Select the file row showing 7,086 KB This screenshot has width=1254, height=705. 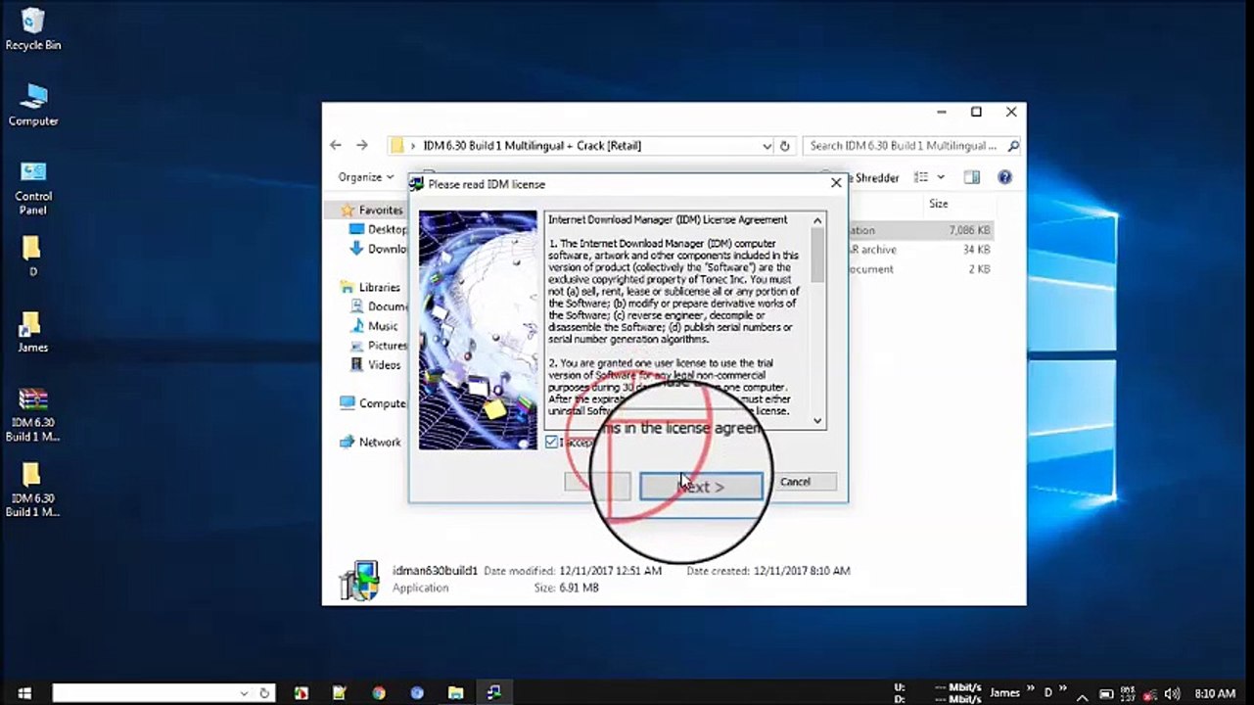922,230
